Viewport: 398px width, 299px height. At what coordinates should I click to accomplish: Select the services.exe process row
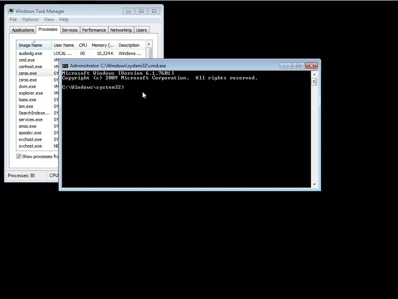coord(38,120)
